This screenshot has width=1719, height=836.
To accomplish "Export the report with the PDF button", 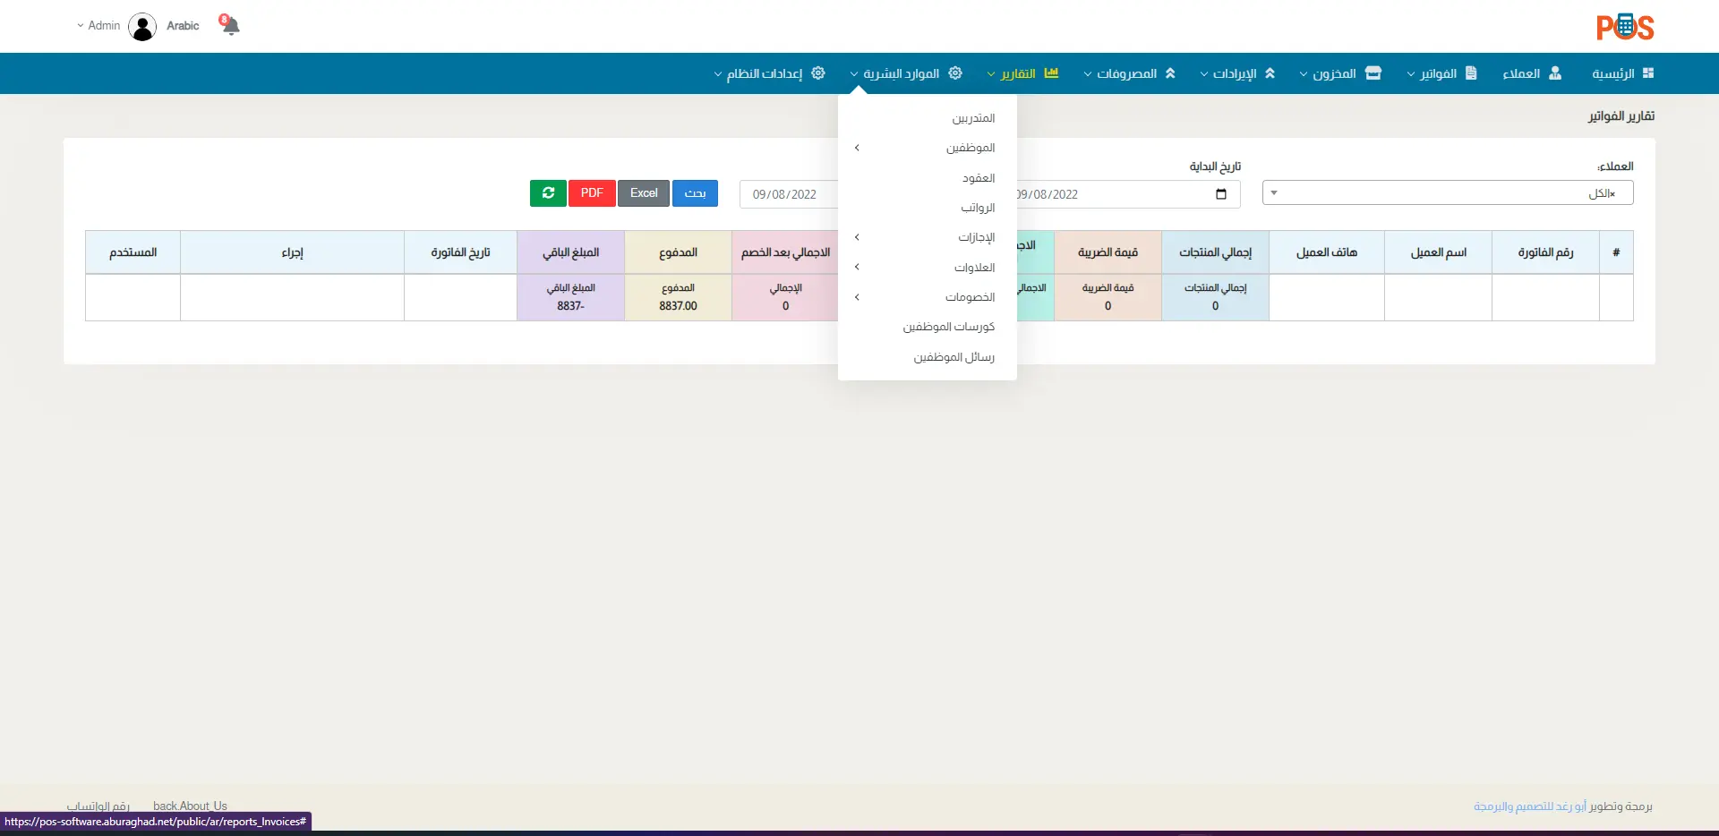I will click(x=592, y=193).
